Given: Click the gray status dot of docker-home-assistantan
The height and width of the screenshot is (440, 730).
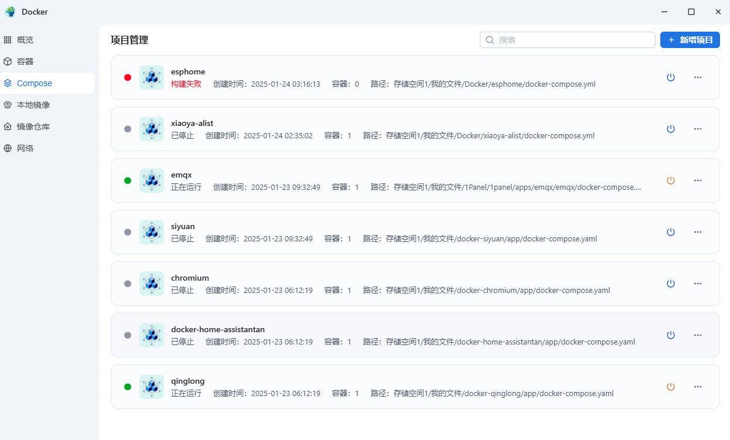Looking at the screenshot, I should 128,335.
